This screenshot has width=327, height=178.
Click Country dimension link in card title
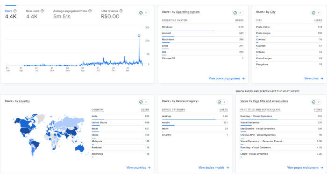(x=24, y=101)
